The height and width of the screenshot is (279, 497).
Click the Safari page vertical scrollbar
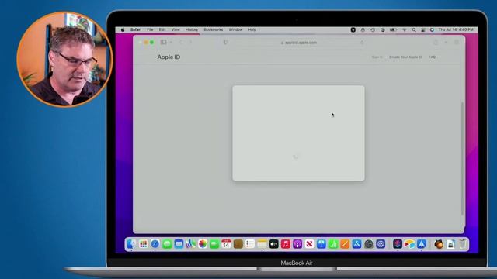462,158
